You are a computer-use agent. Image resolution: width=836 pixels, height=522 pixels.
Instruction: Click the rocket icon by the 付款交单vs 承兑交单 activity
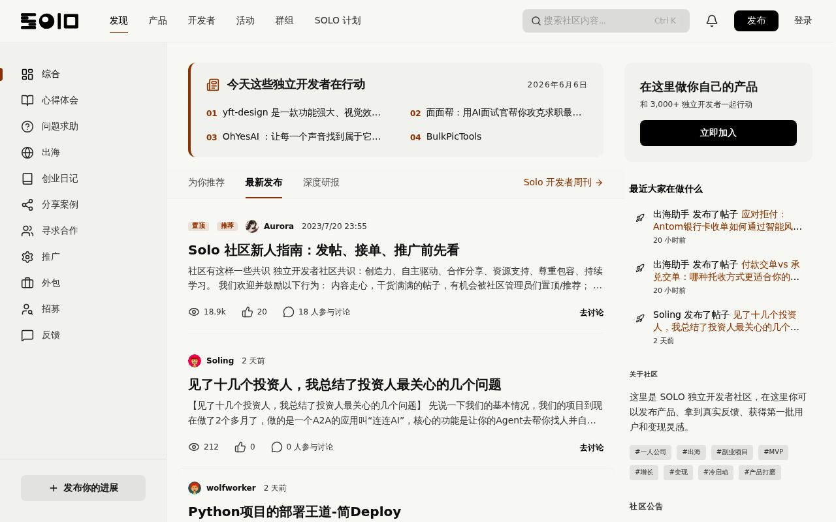pos(640,268)
